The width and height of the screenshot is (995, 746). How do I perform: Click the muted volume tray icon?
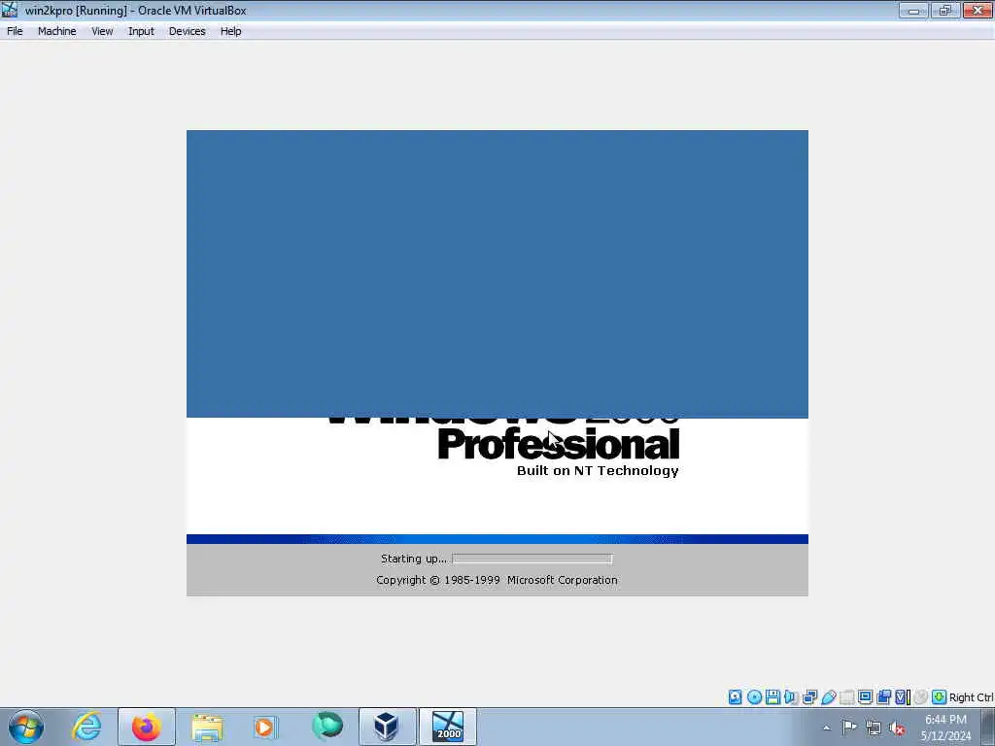pos(897,728)
